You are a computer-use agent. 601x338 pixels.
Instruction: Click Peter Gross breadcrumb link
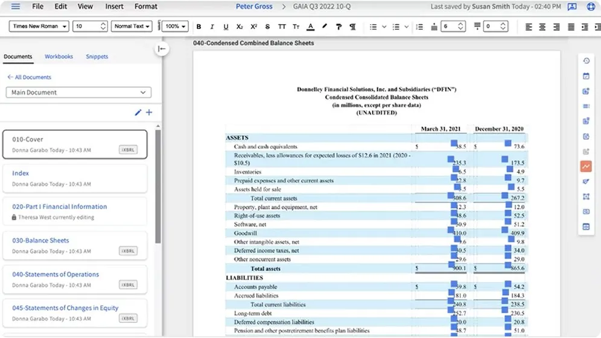pos(254,7)
